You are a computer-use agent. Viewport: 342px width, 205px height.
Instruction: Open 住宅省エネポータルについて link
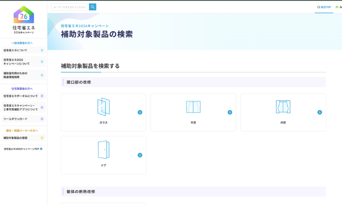tap(23, 96)
